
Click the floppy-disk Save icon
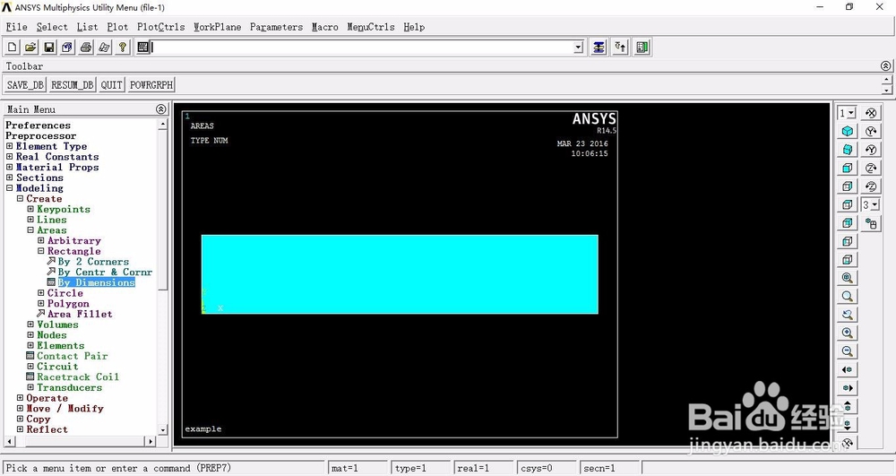49,48
